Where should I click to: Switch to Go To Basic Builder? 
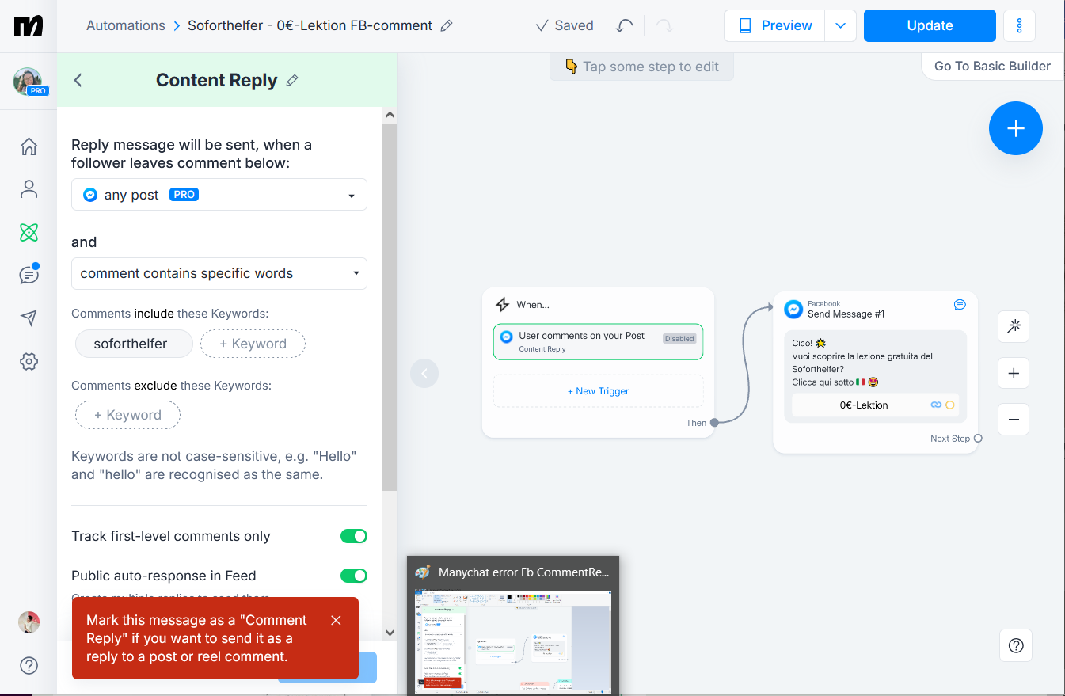992,66
